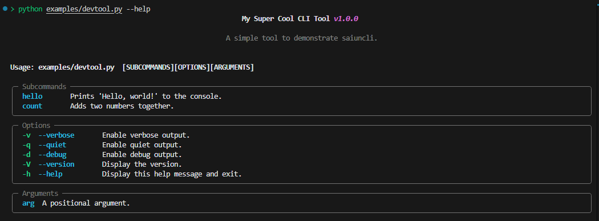This screenshot has width=599, height=221.
Task: Click the 'hello' subcommand name
Action: point(32,97)
